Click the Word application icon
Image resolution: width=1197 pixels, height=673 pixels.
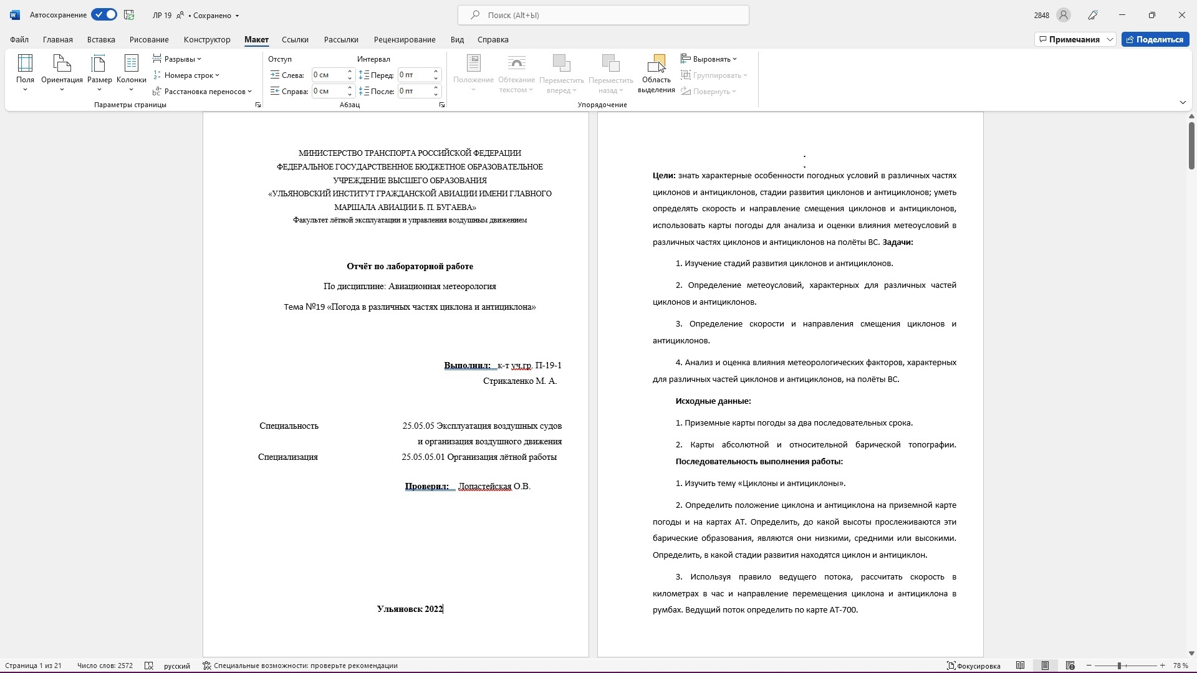(x=15, y=15)
